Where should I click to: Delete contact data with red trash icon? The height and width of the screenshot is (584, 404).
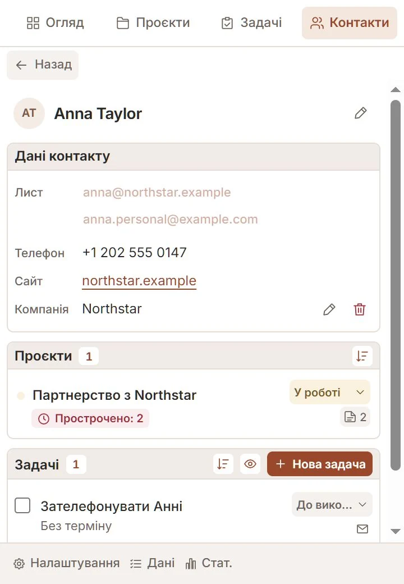(x=359, y=309)
